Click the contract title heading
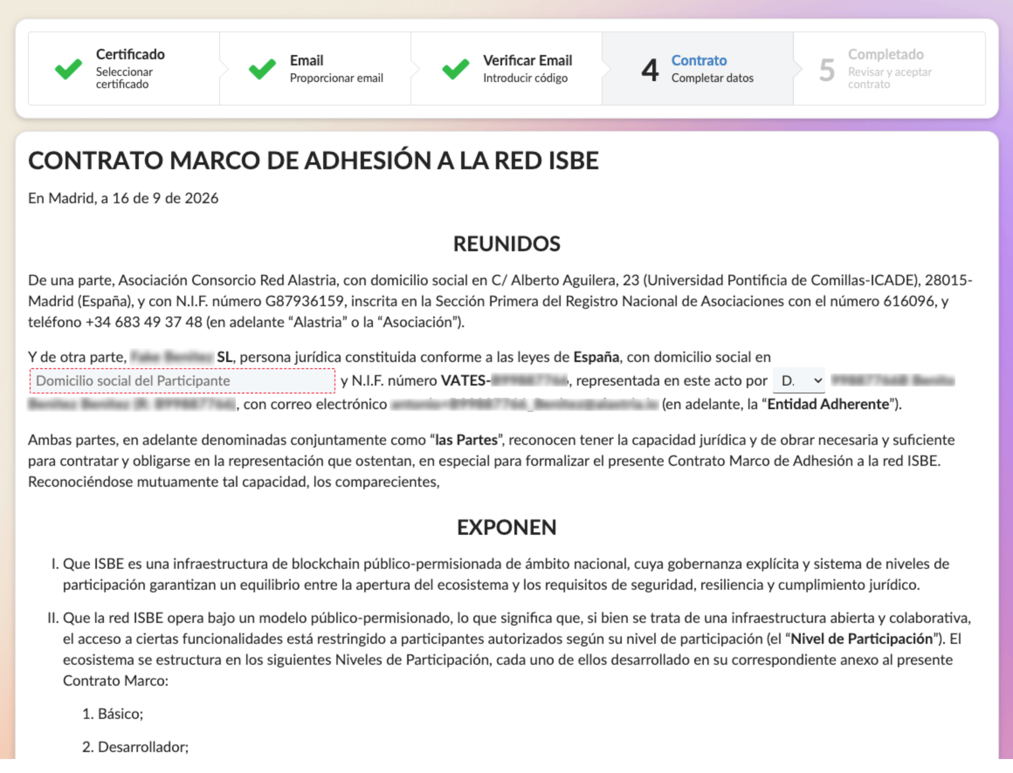Viewport: 1013px width, 773px height. point(313,161)
